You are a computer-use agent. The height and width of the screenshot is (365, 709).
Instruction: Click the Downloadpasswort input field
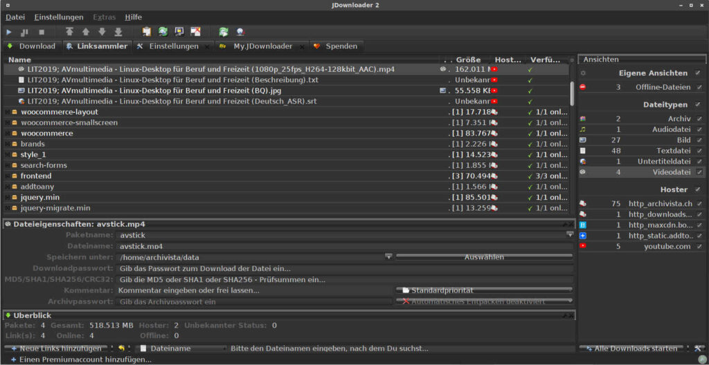point(344,268)
